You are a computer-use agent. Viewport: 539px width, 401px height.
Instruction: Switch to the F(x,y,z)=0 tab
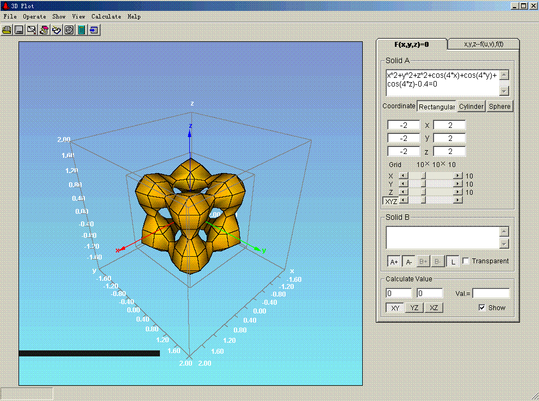pyautogui.click(x=412, y=45)
